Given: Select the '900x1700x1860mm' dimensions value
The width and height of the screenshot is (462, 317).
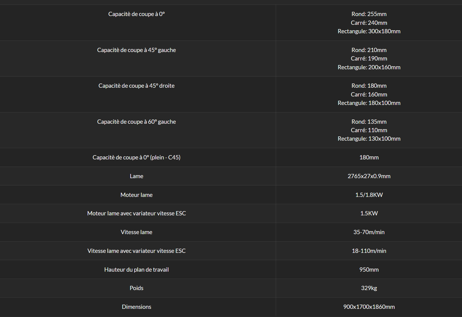Looking at the screenshot, I should click(369, 307).
